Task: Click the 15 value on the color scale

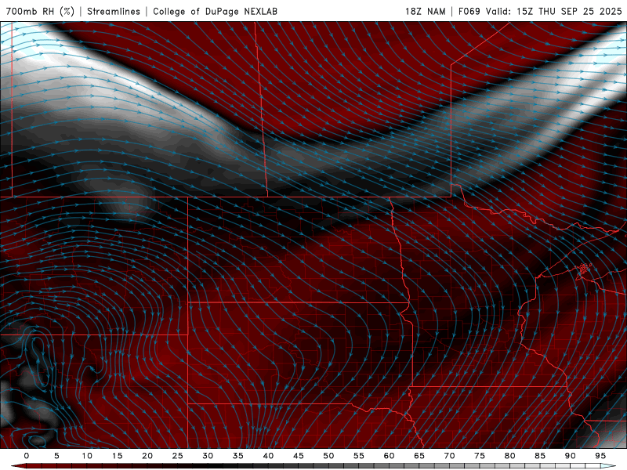Action: click(117, 456)
